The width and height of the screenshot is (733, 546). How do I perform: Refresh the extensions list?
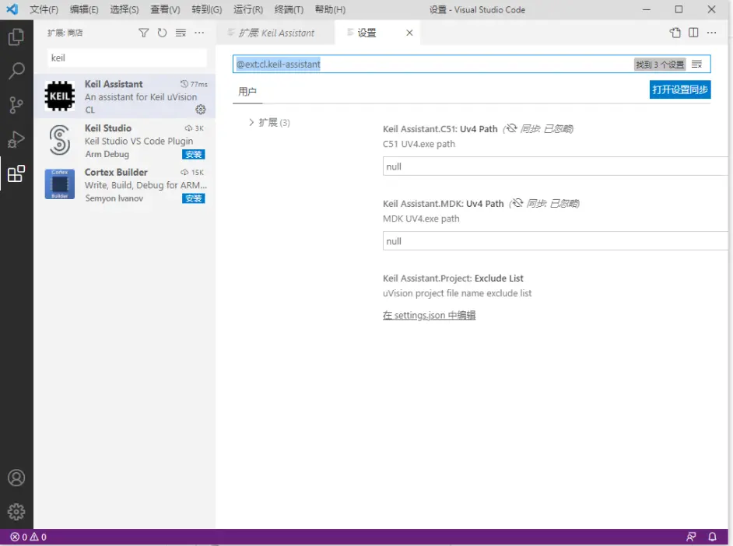tap(162, 33)
